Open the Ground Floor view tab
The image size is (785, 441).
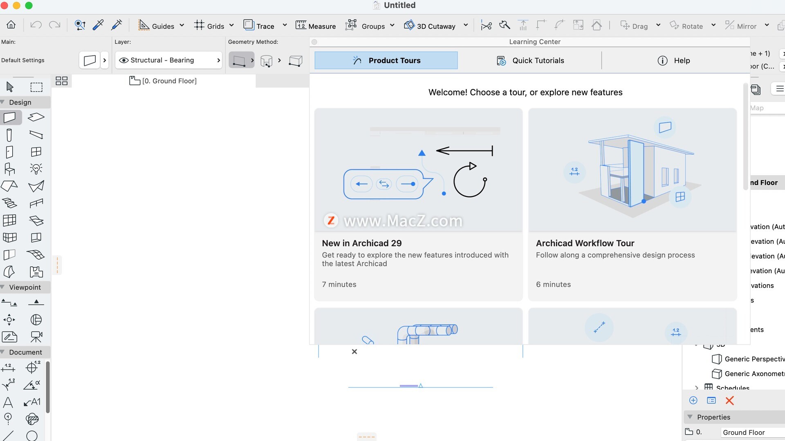point(164,81)
